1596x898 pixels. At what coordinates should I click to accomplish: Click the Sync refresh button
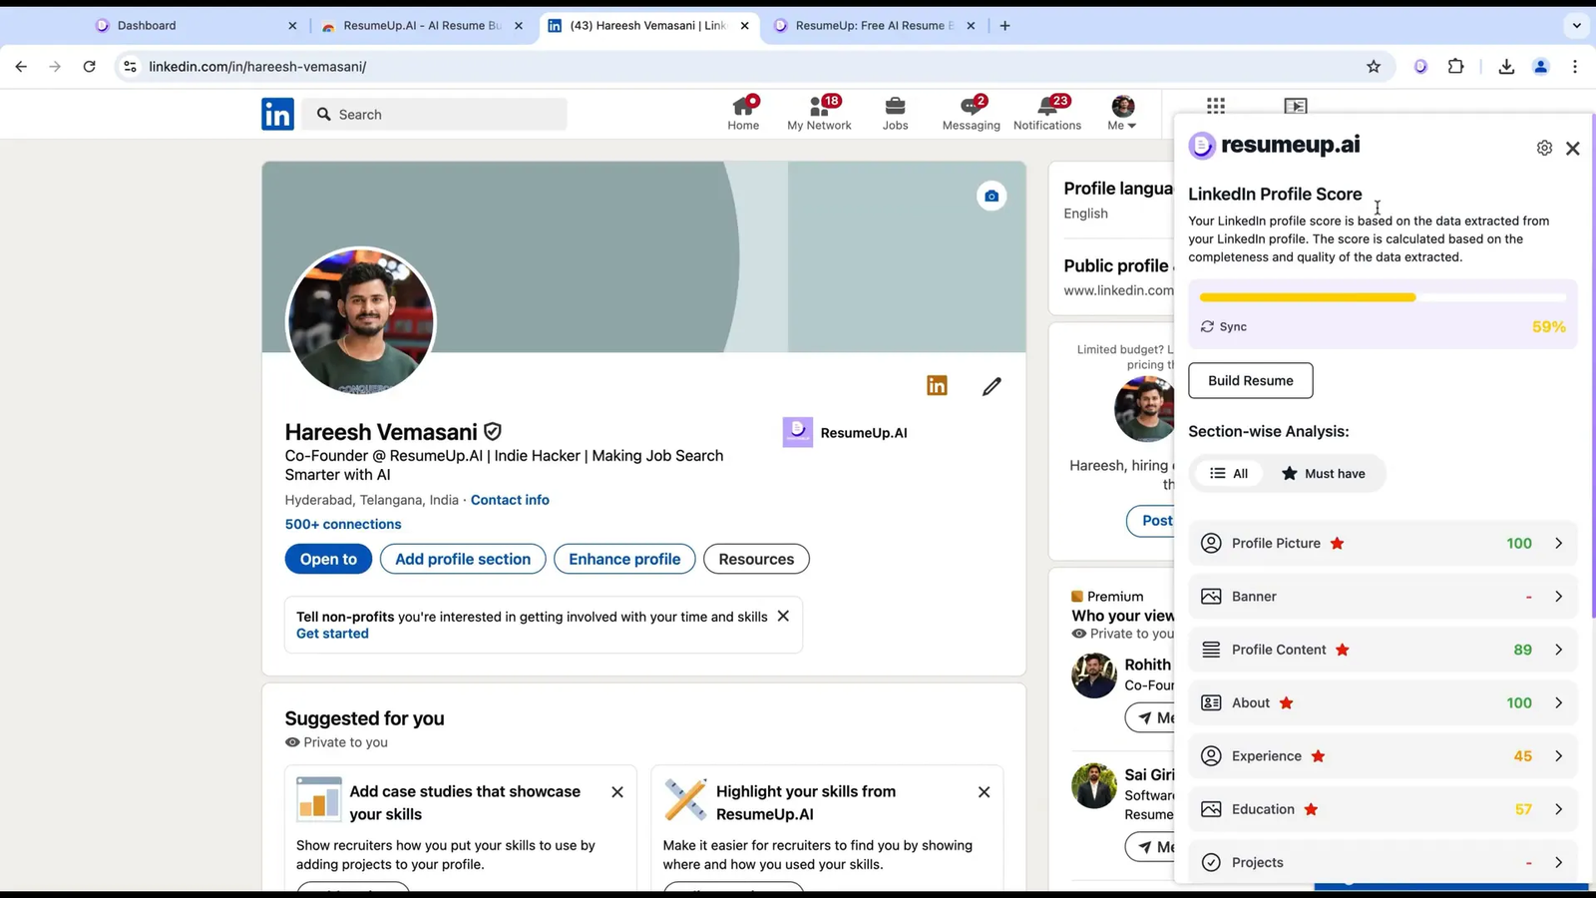click(1224, 326)
